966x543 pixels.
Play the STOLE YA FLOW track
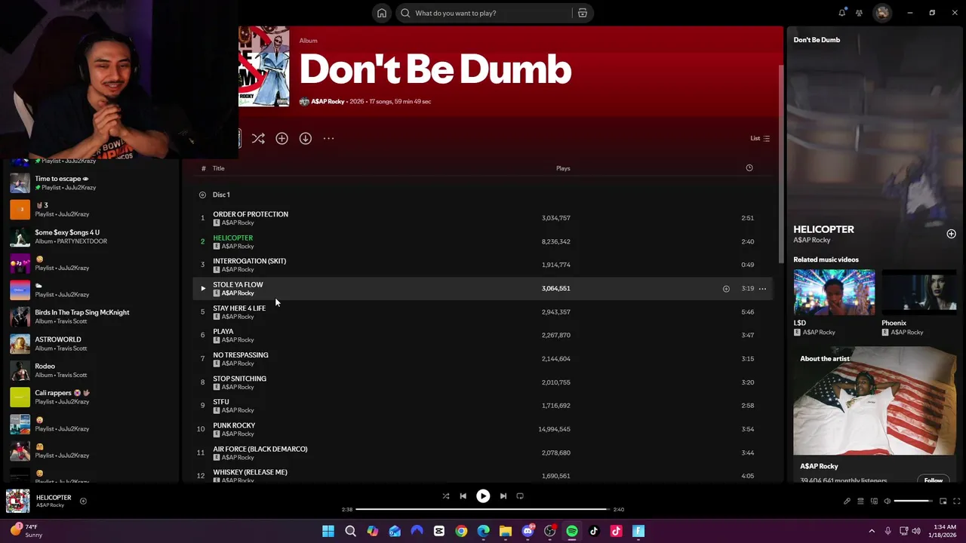202,288
